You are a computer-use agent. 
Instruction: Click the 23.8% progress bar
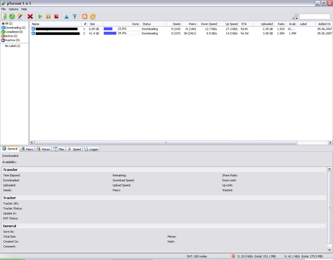pyautogui.click(x=122, y=29)
